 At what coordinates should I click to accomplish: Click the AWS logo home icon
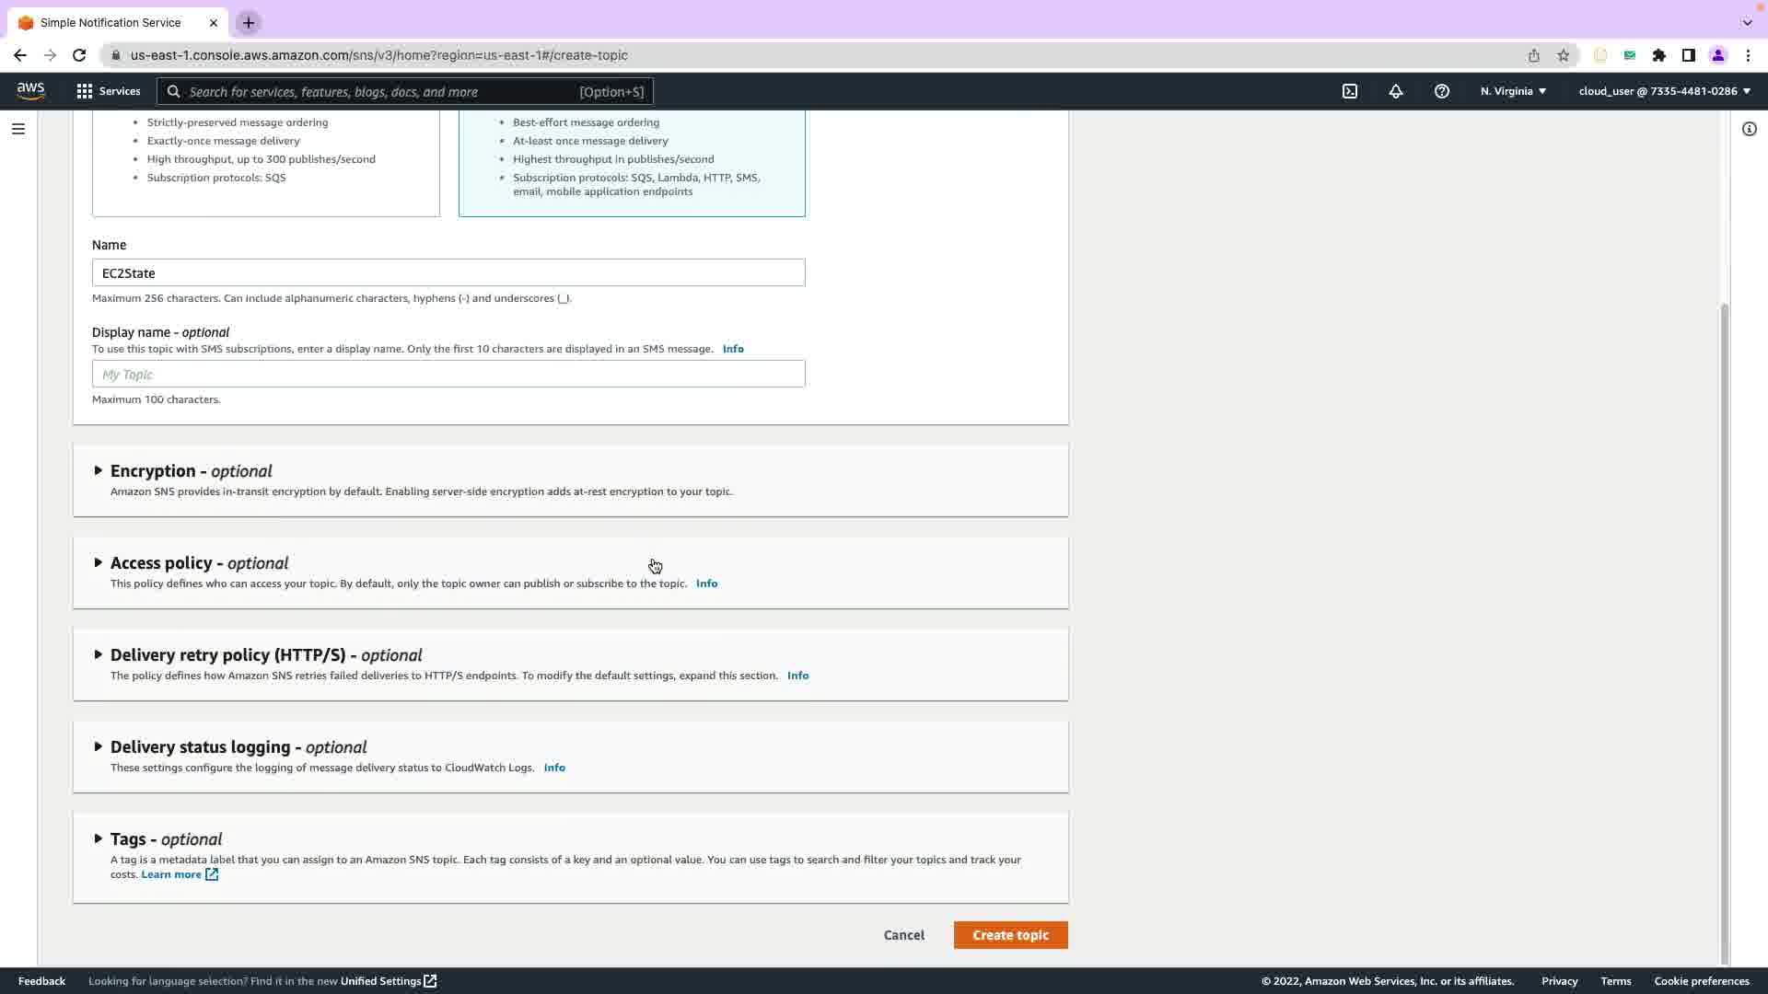[30, 90]
